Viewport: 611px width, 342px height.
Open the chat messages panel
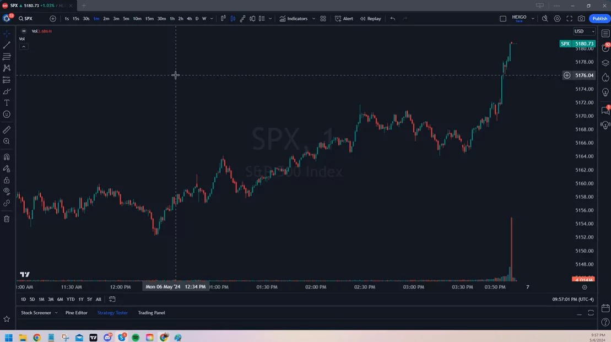tap(605, 109)
